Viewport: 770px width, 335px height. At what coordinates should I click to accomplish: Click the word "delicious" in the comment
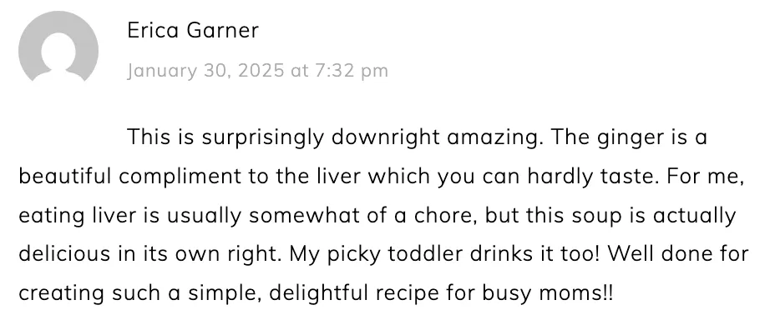[64, 253]
